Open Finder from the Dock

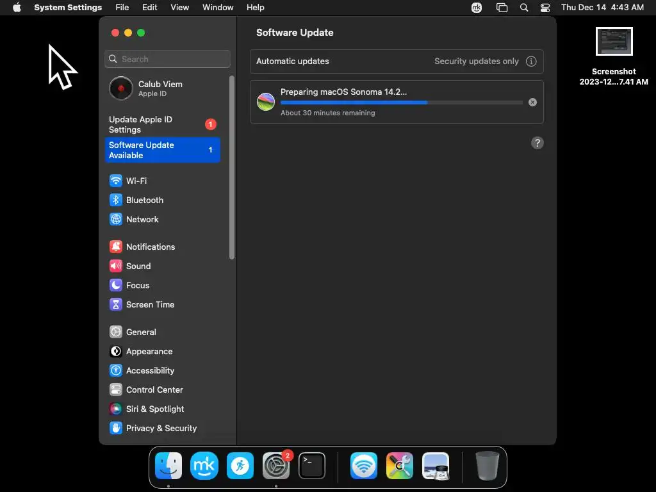point(168,466)
